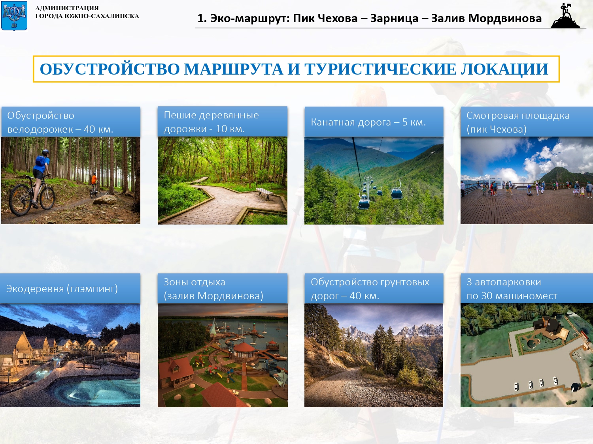Open the recreation zone marina rendering
The height and width of the screenshot is (444, 593).
pyautogui.click(x=223, y=355)
